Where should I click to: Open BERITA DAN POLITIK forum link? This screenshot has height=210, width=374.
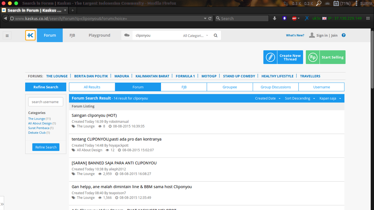tap(91, 76)
